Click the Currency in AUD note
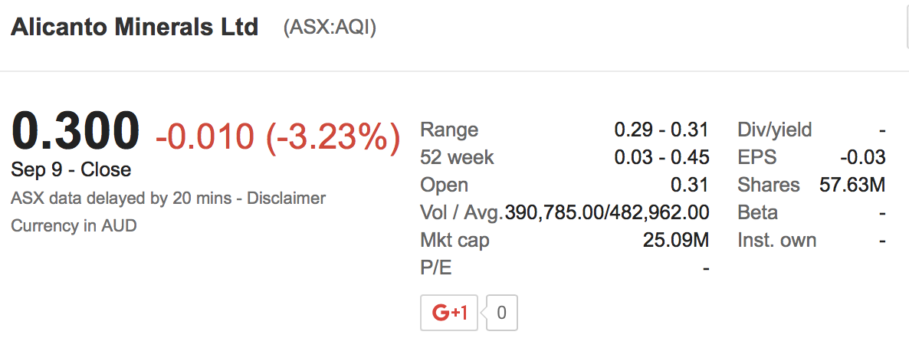909x348 pixels. 74,226
